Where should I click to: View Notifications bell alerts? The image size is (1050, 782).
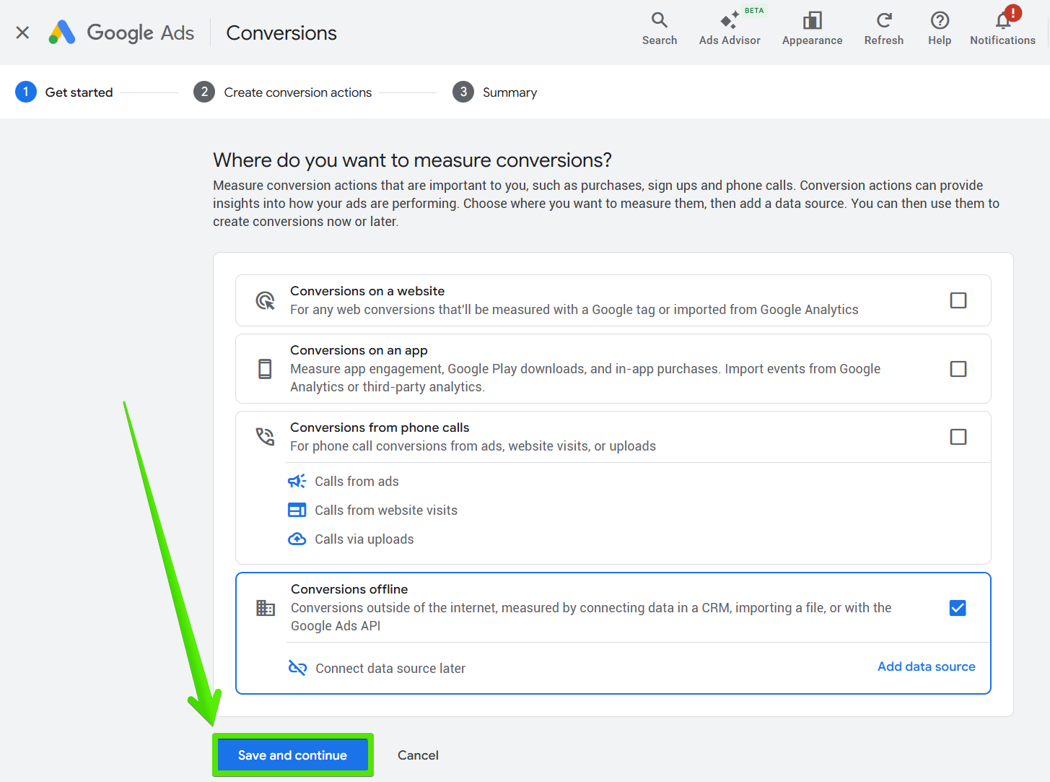click(x=1002, y=29)
